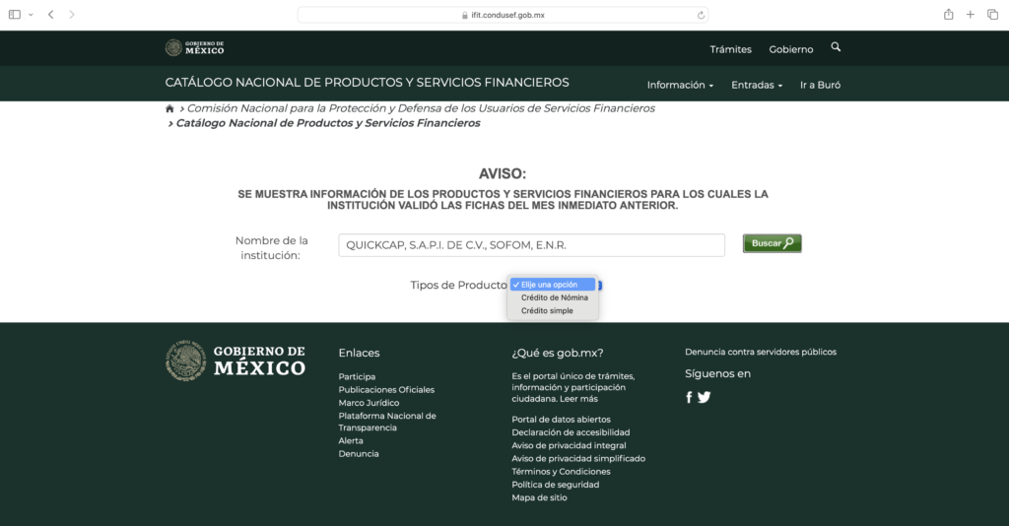Click the page reload icon in address bar
Image resolution: width=1009 pixels, height=526 pixels.
click(x=701, y=15)
